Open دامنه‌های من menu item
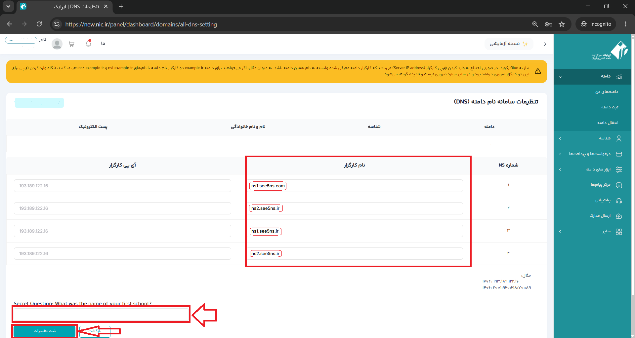 click(x=607, y=92)
